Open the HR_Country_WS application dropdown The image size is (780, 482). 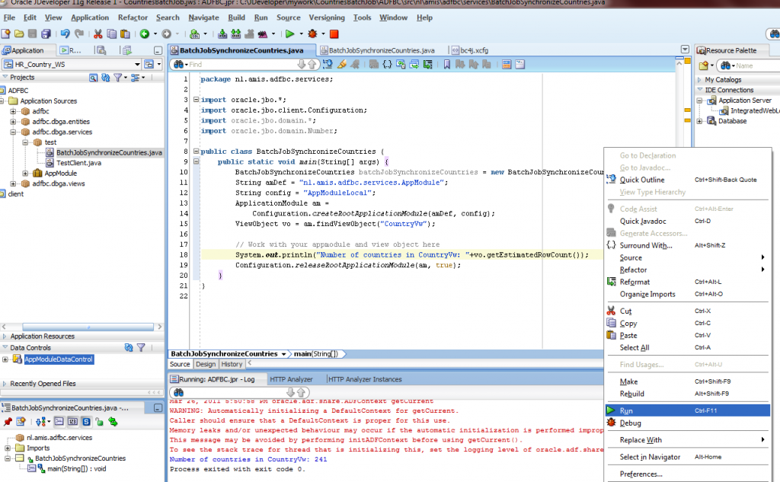[x=137, y=65]
